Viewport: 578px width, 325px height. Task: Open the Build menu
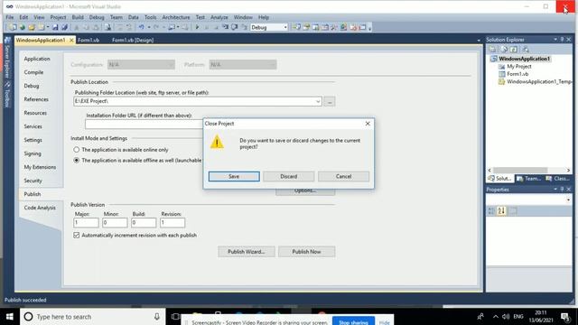[78, 17]
